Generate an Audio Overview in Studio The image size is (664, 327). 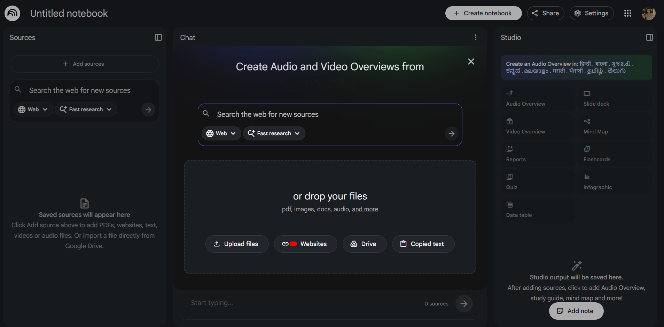coord(537,99)
